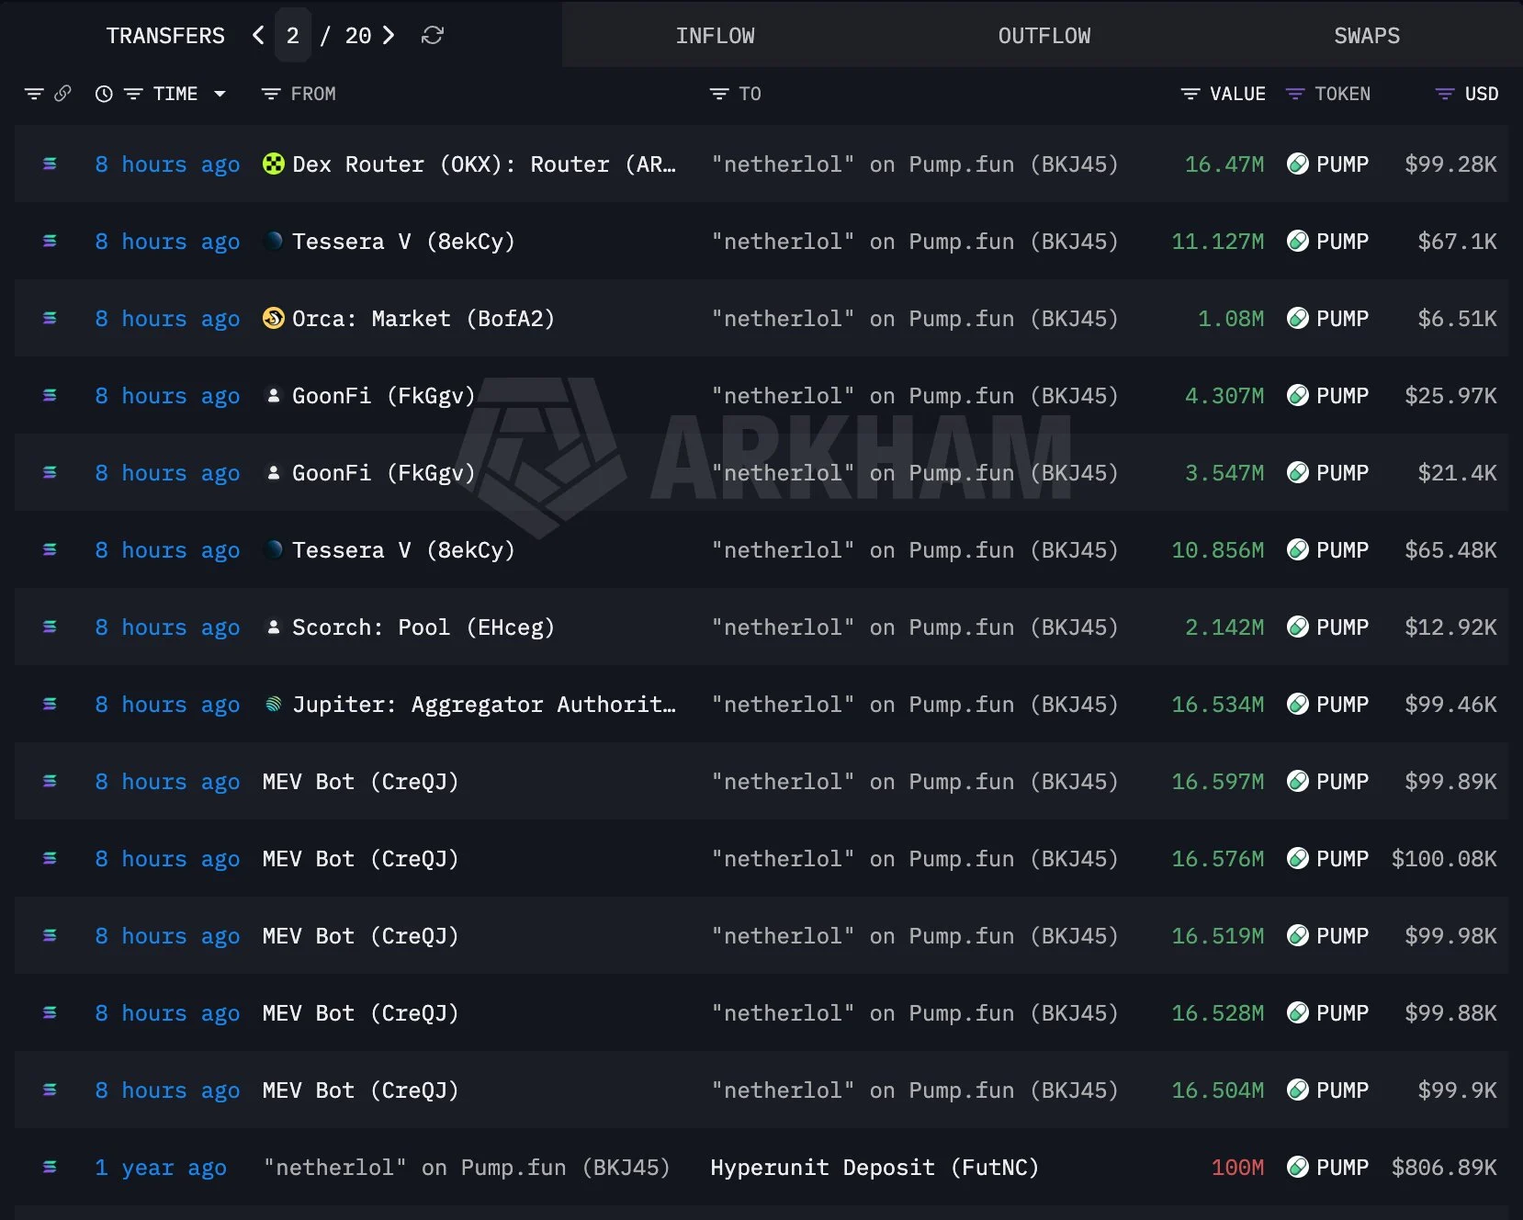Switch to the INFLOW tab

[x=715, y=36]
